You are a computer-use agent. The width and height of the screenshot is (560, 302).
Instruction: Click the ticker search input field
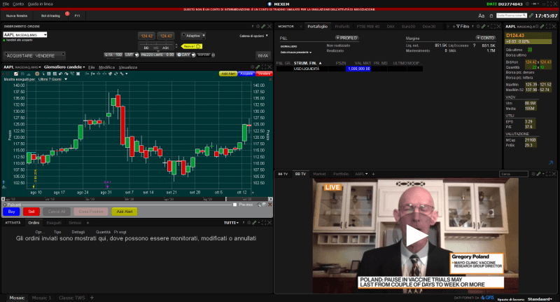click(511, 15)
